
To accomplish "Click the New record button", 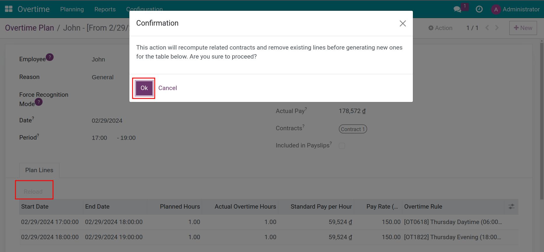I will [x=523, y=28].
